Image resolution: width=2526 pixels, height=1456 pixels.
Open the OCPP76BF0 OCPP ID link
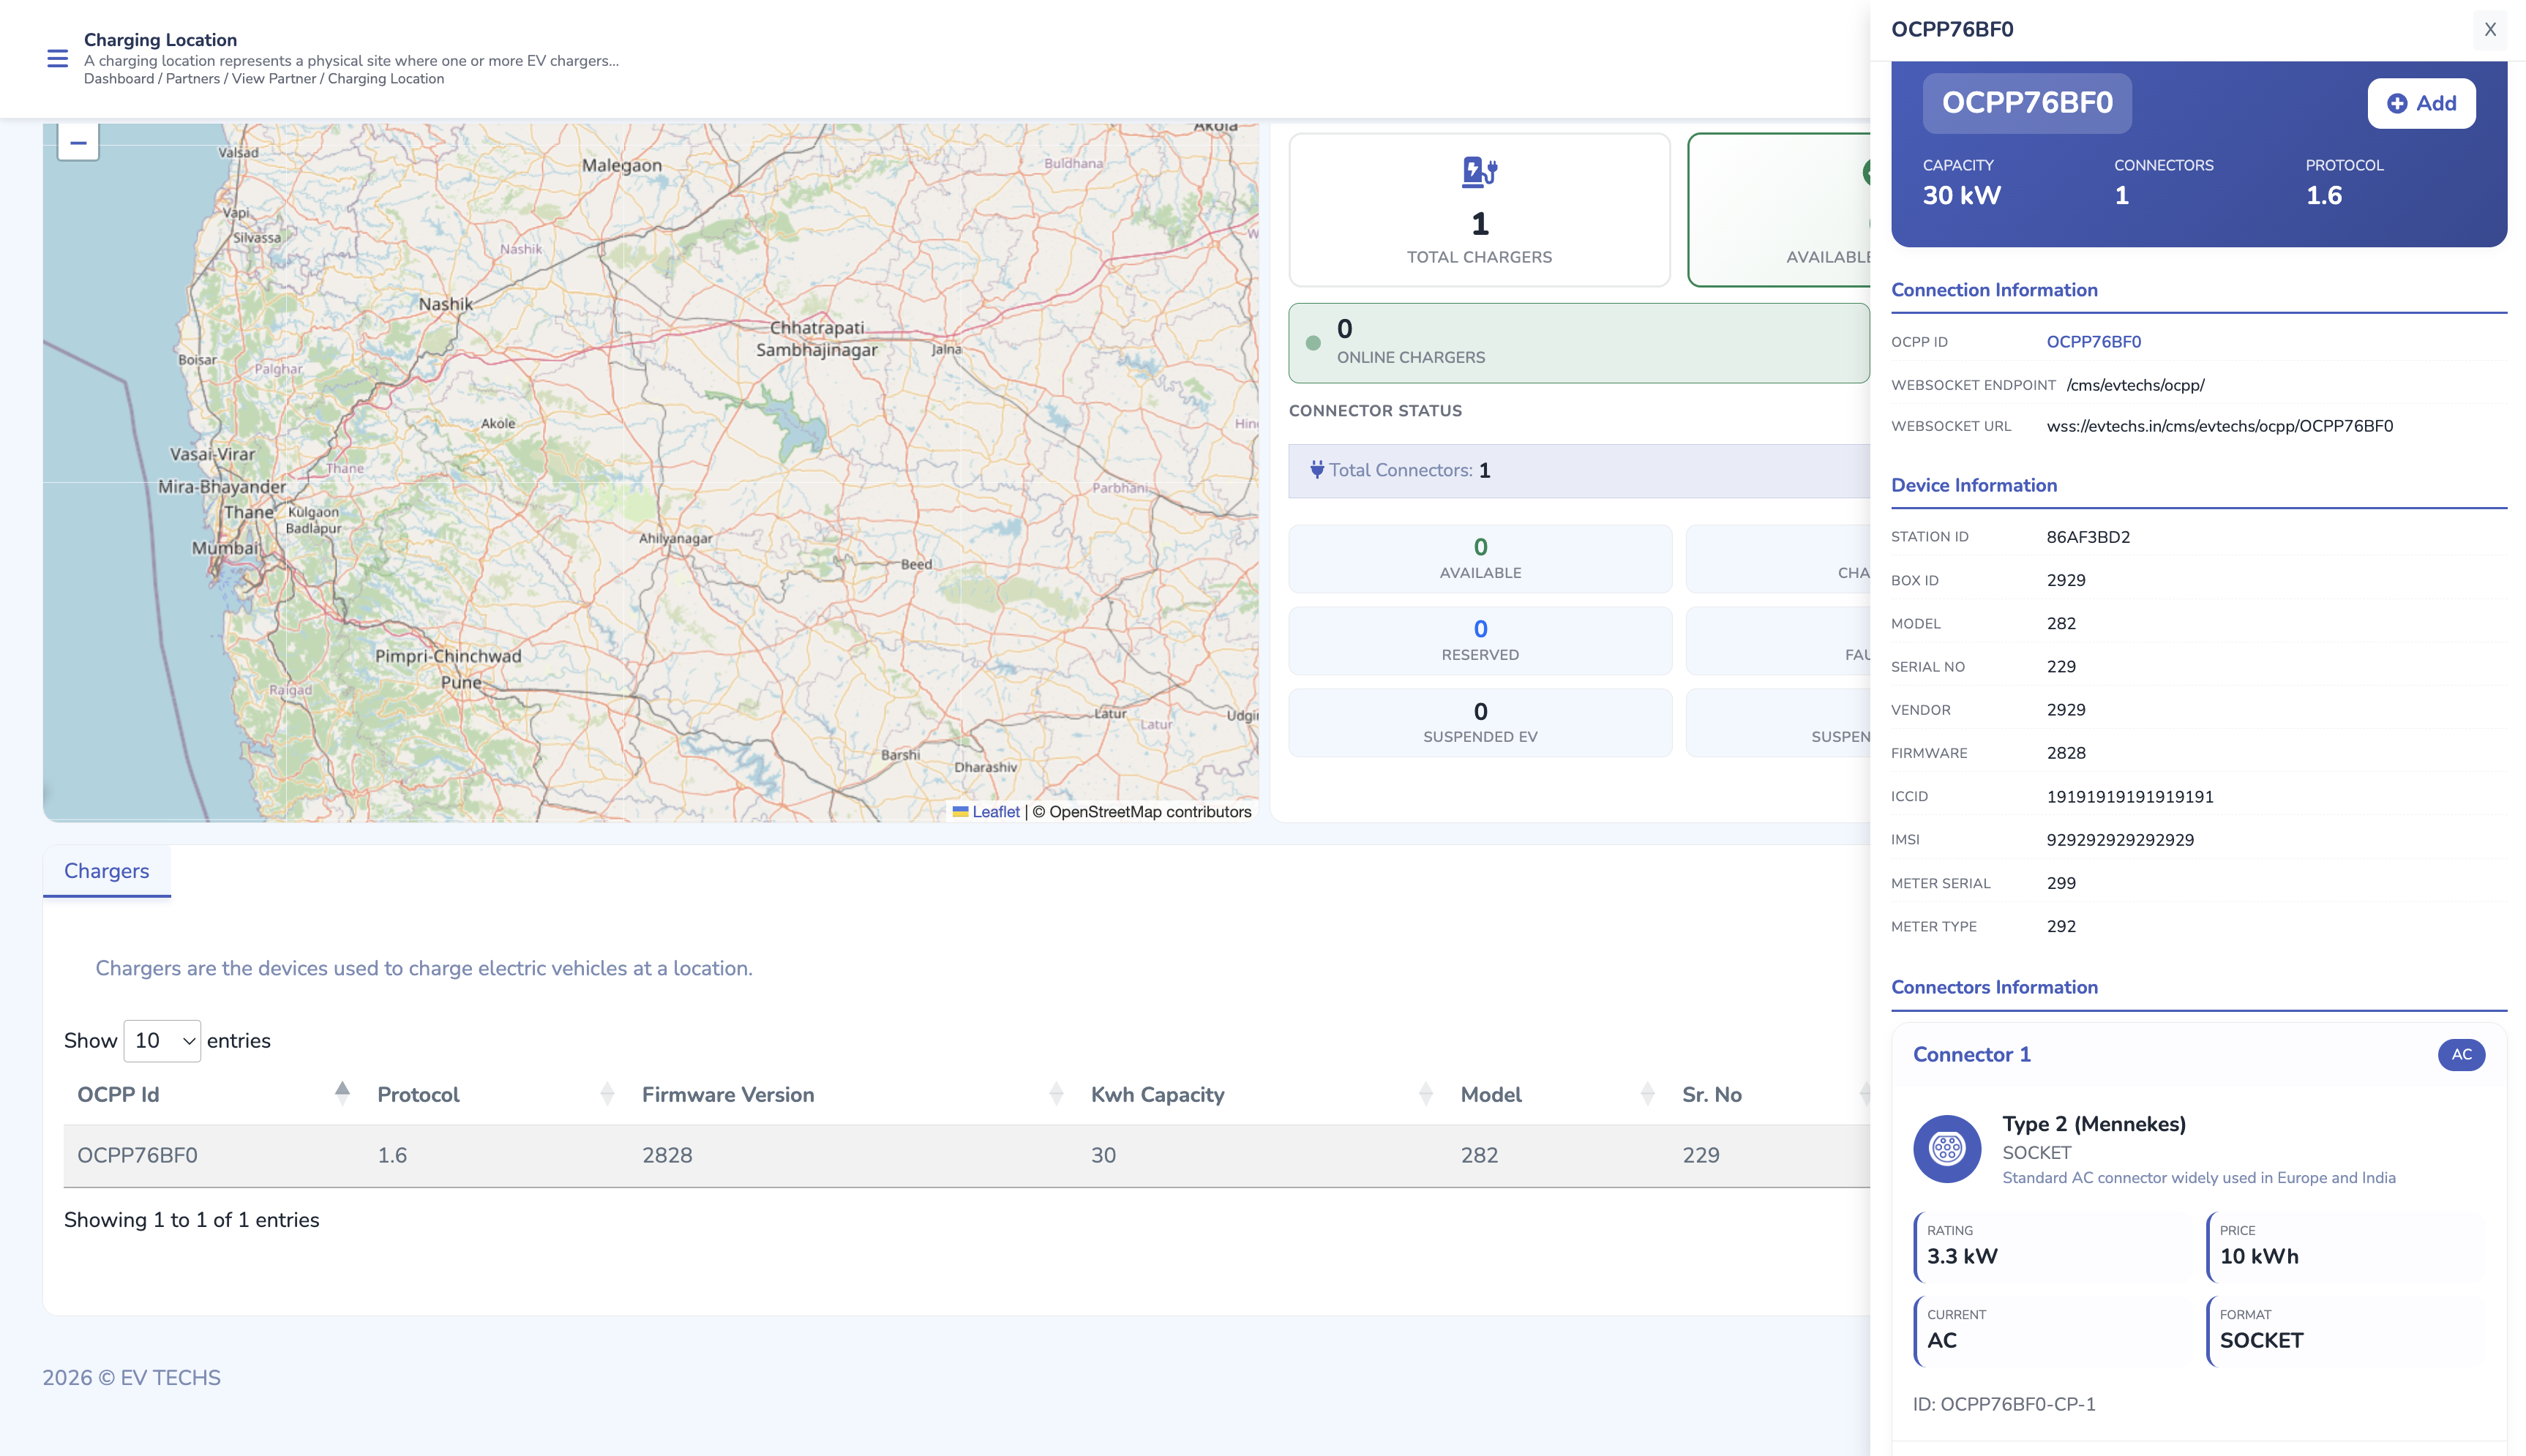coord(2093,342)
